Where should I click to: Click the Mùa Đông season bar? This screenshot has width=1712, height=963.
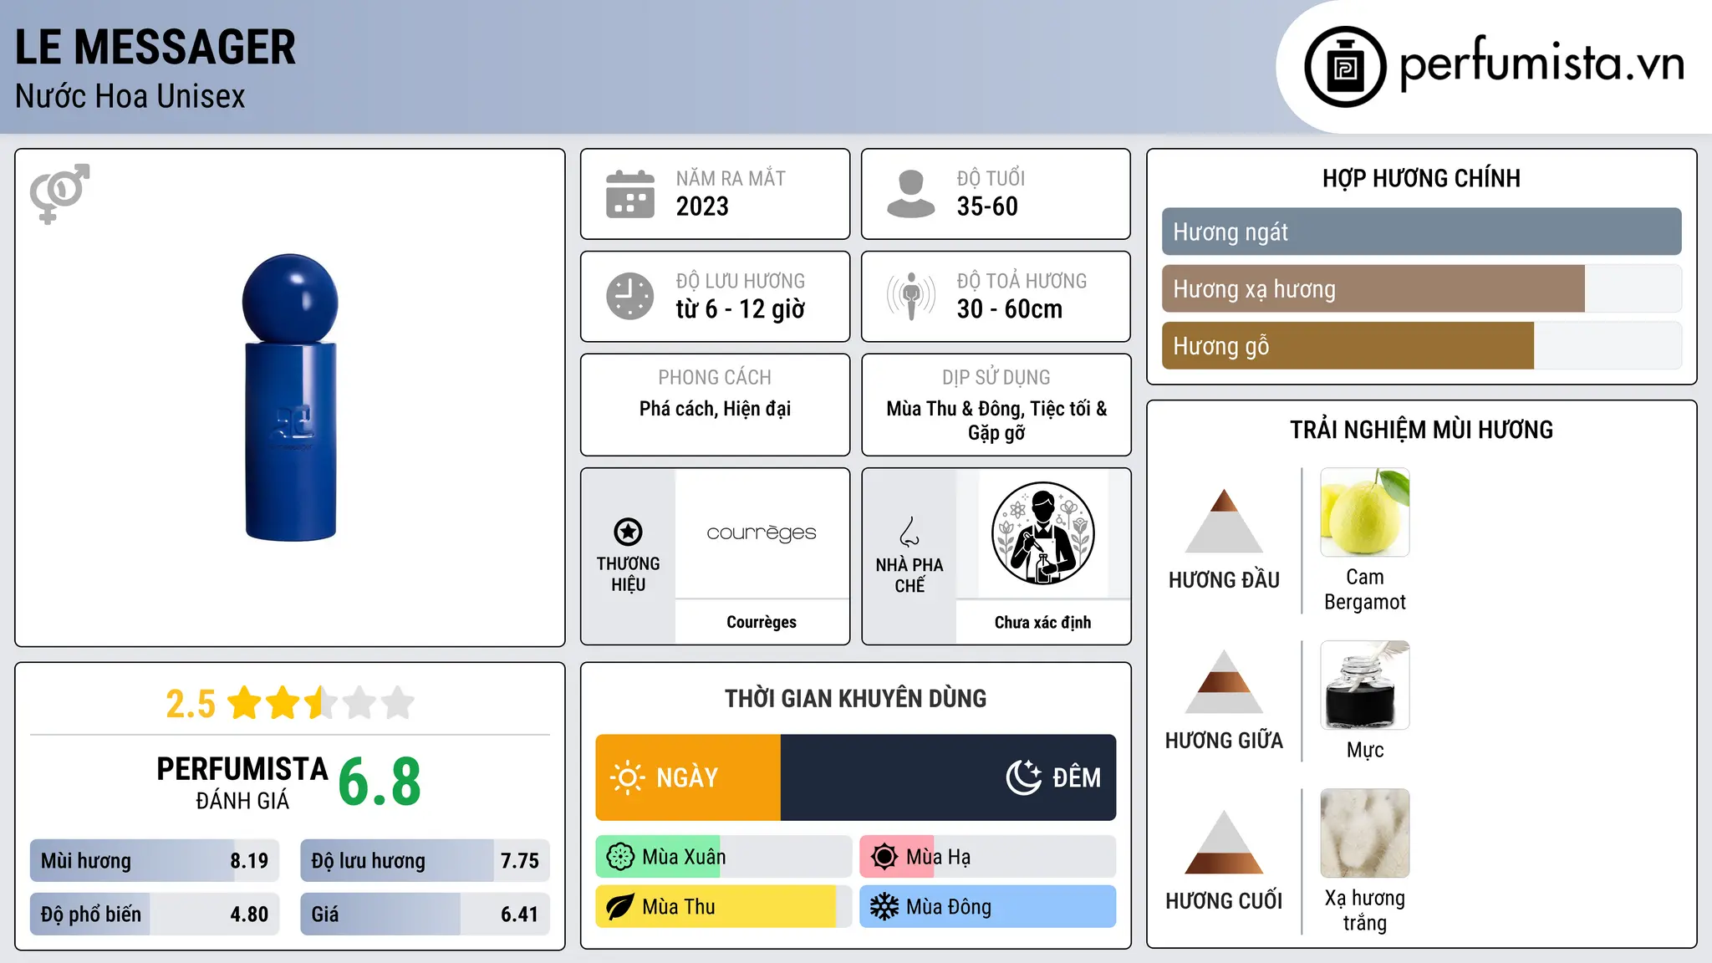tap(987, 907)
